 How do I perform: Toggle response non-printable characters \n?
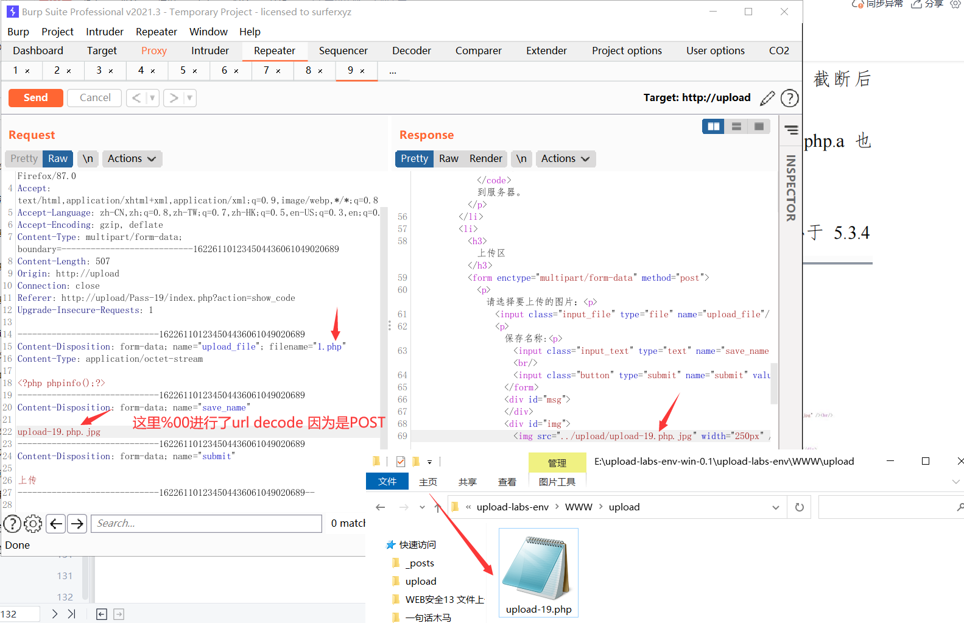521,158
